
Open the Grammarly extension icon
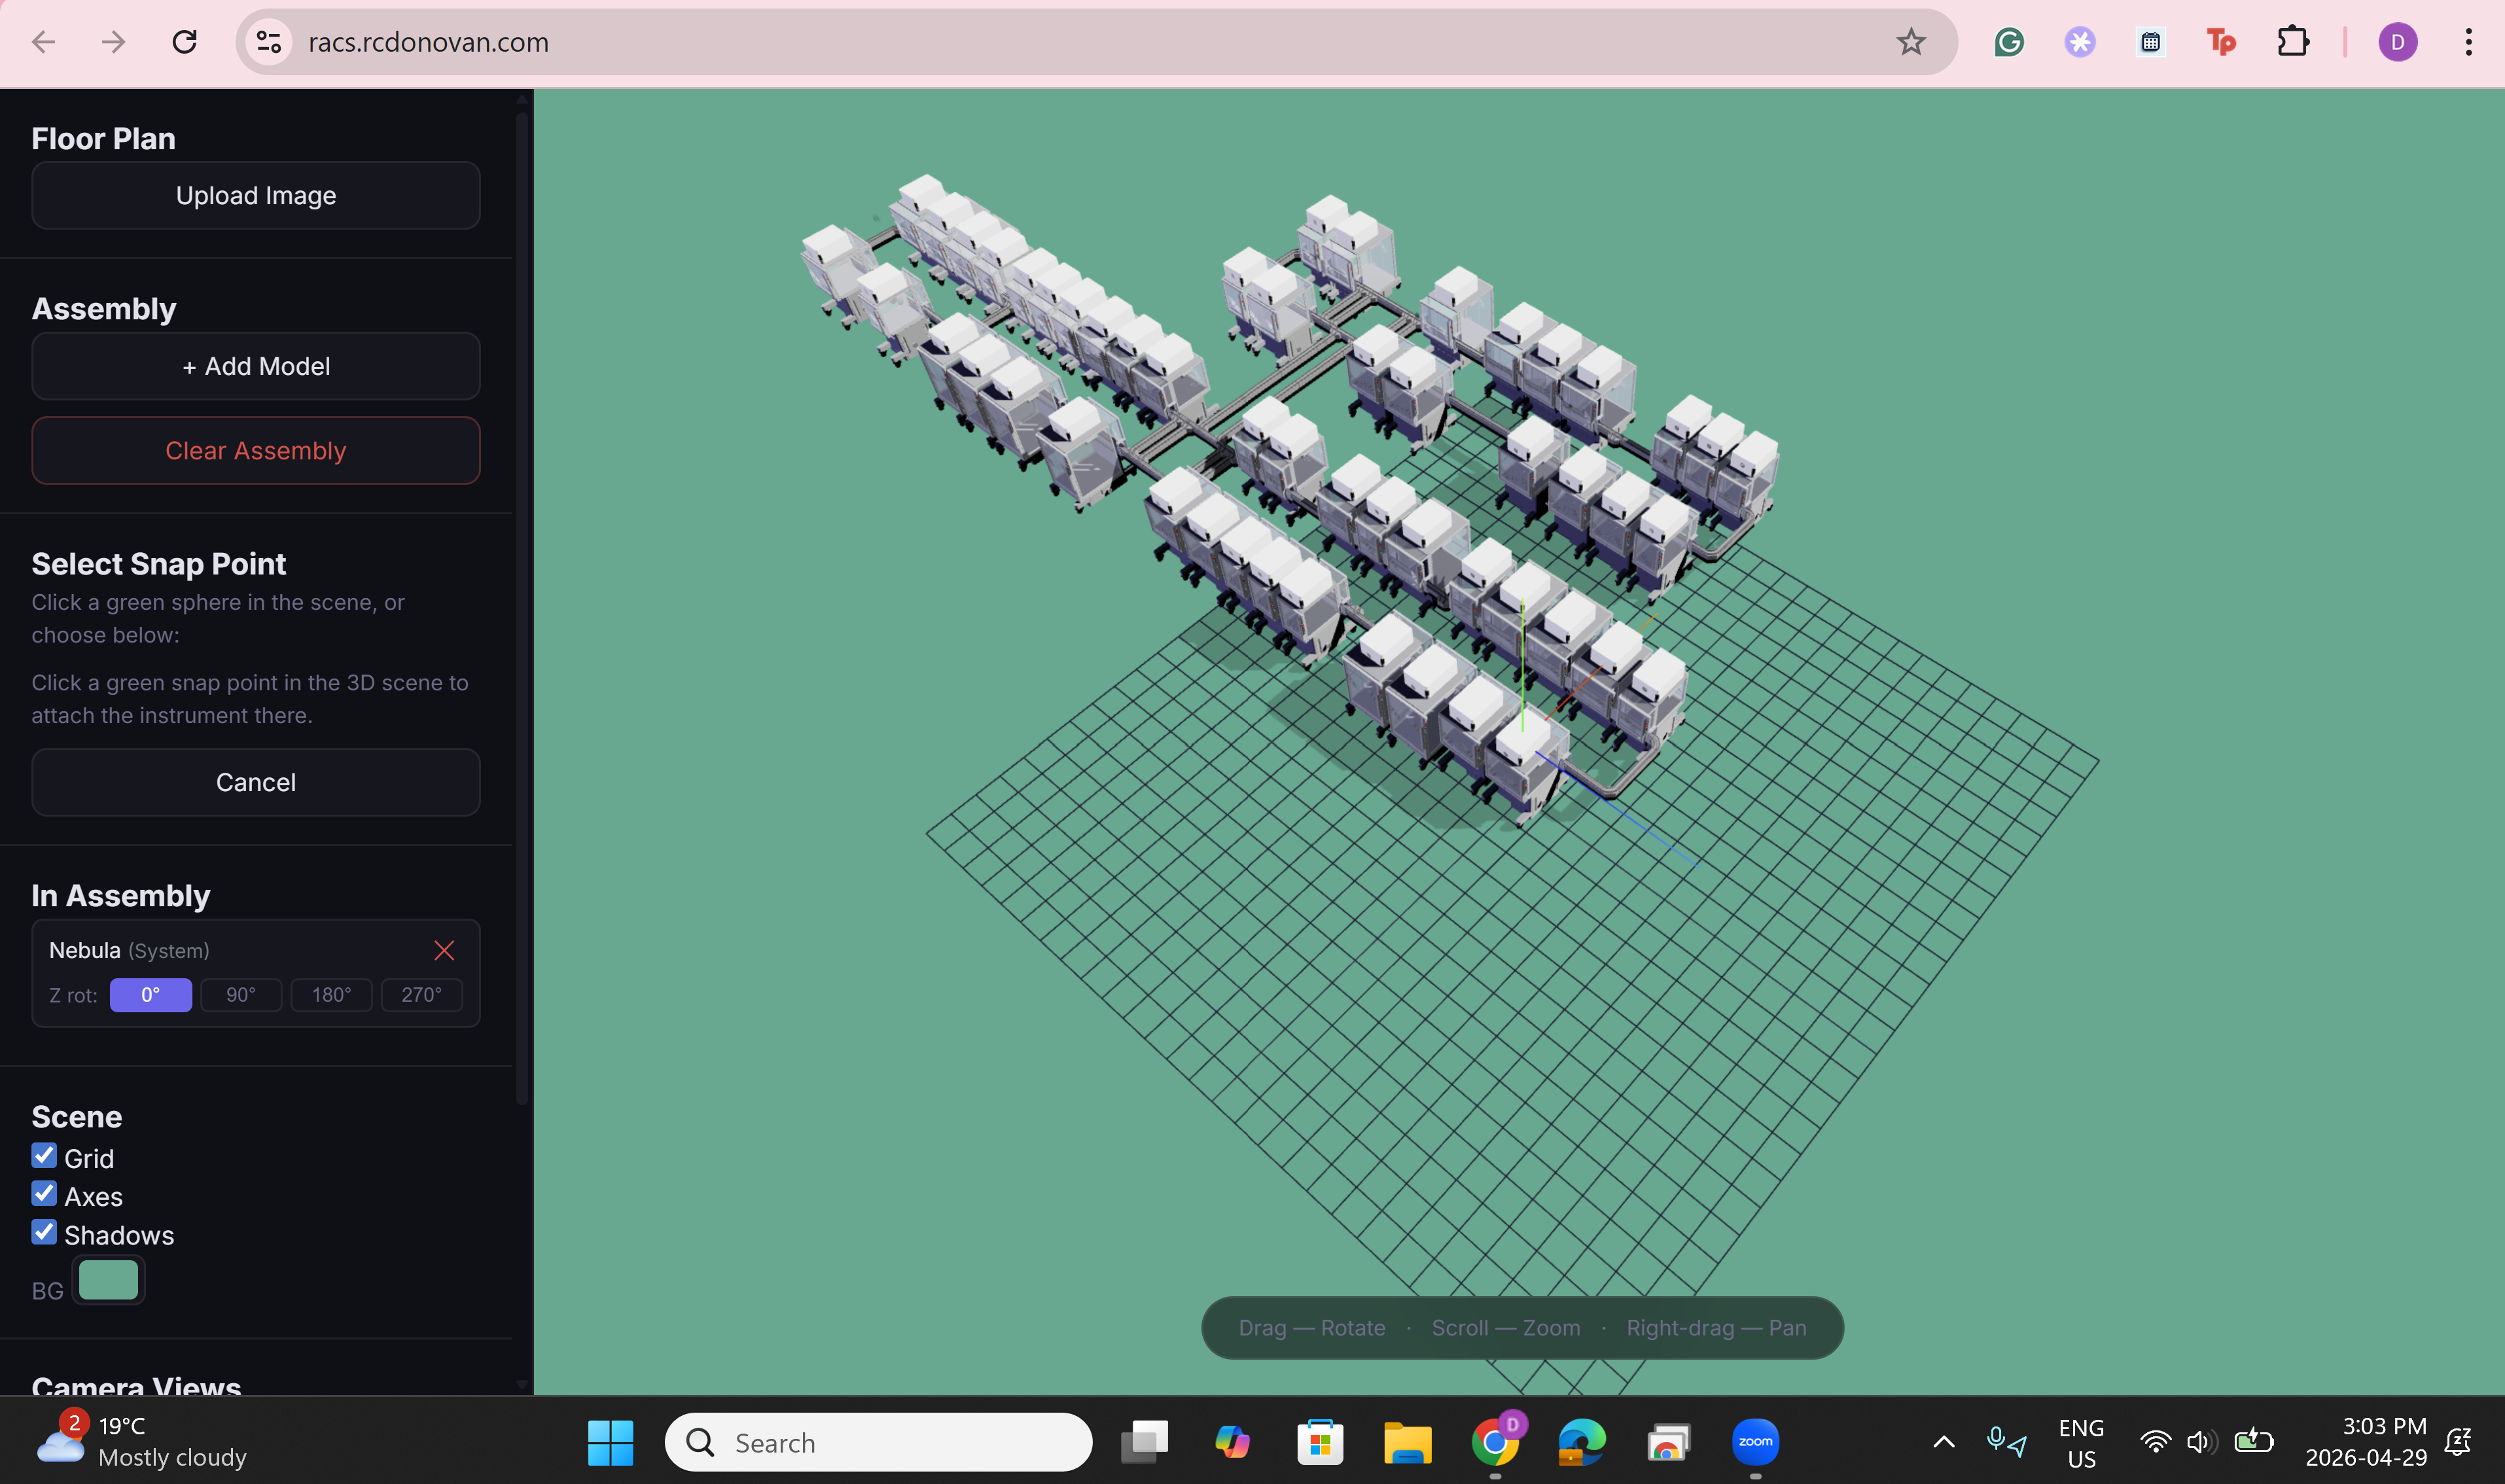pos(2009,42)
